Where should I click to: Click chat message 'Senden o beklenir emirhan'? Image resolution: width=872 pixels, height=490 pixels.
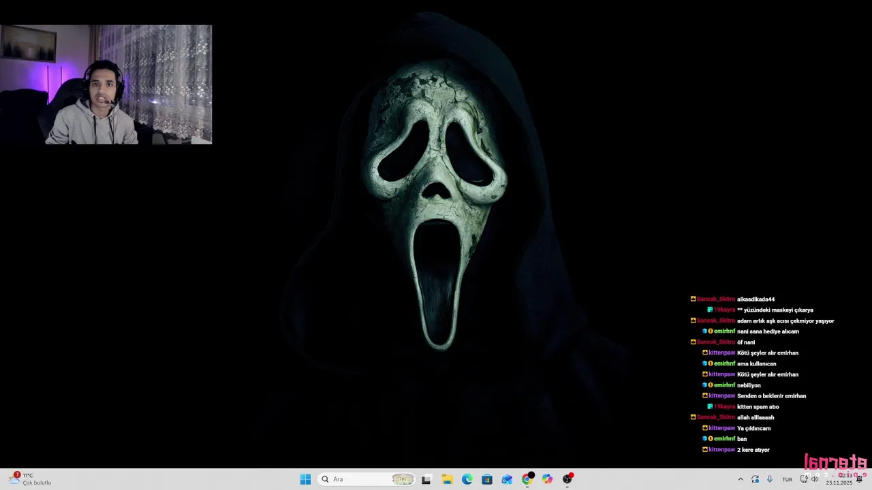pyautogui.click(x=771, y=396)
